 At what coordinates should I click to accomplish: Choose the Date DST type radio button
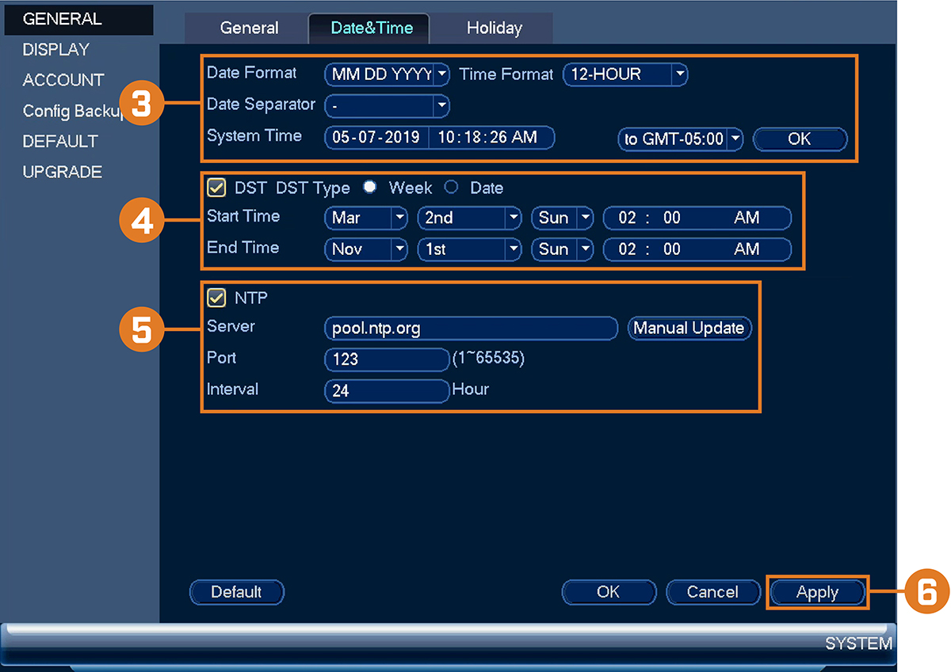[x=451, y=188]
